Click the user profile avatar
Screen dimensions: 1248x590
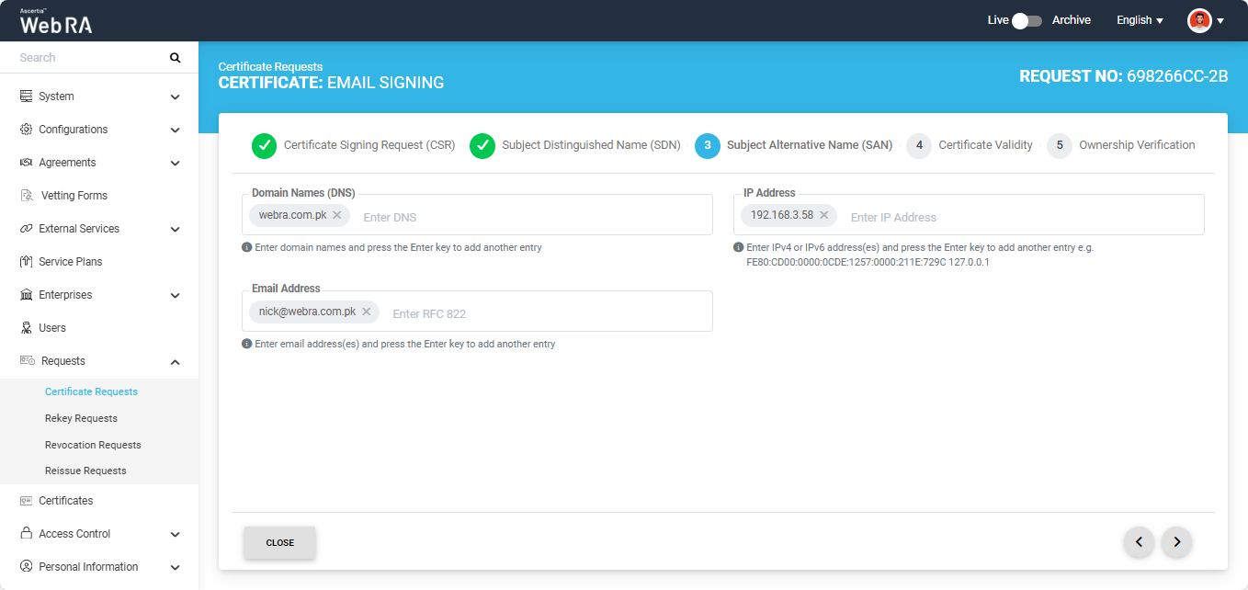(1199, 20)
